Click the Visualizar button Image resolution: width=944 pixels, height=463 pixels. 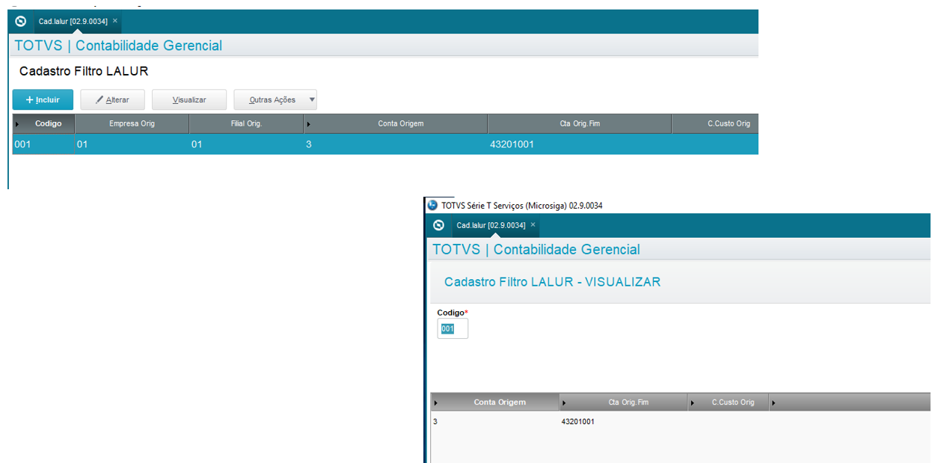189,99
